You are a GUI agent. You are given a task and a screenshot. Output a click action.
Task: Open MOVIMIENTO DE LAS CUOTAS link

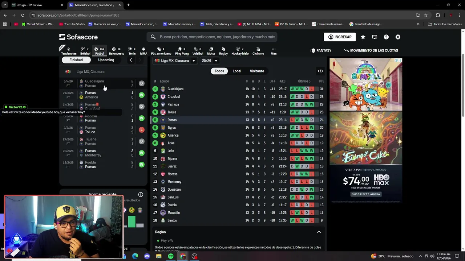click(371, 51)
